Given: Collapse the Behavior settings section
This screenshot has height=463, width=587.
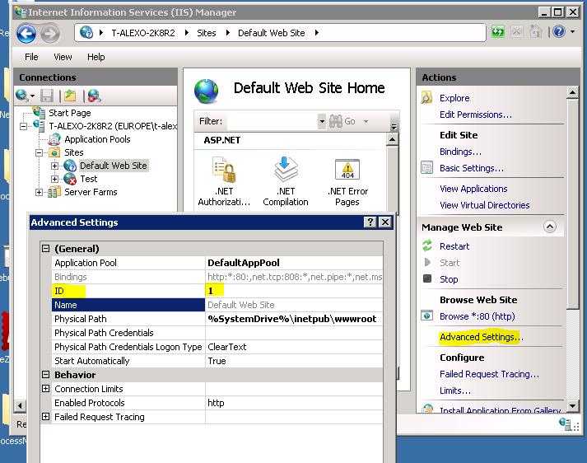Looking at the screenshot, I should [45, 375].
